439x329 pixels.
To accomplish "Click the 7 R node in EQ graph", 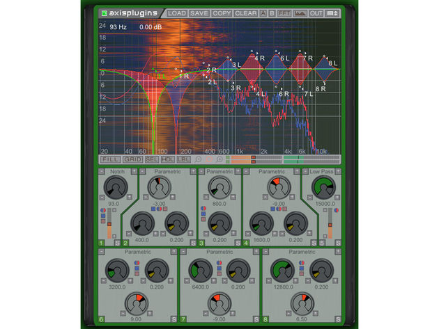I will tap(300, 51).
